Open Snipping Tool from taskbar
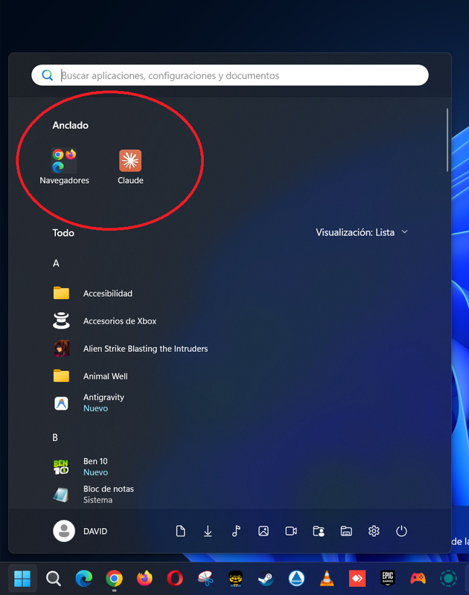Image resolution: width=469 pixels, height=595 pixels. [x=205, y=579]
